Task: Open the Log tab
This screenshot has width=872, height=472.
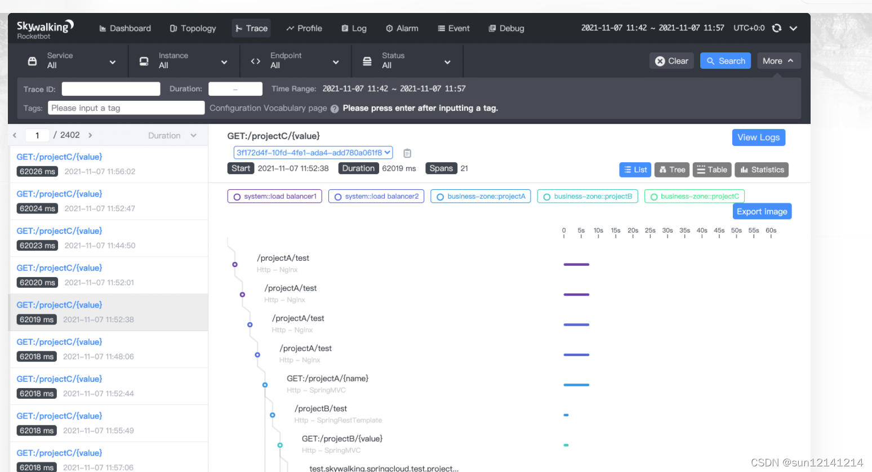Action: [x=354, y=28]
